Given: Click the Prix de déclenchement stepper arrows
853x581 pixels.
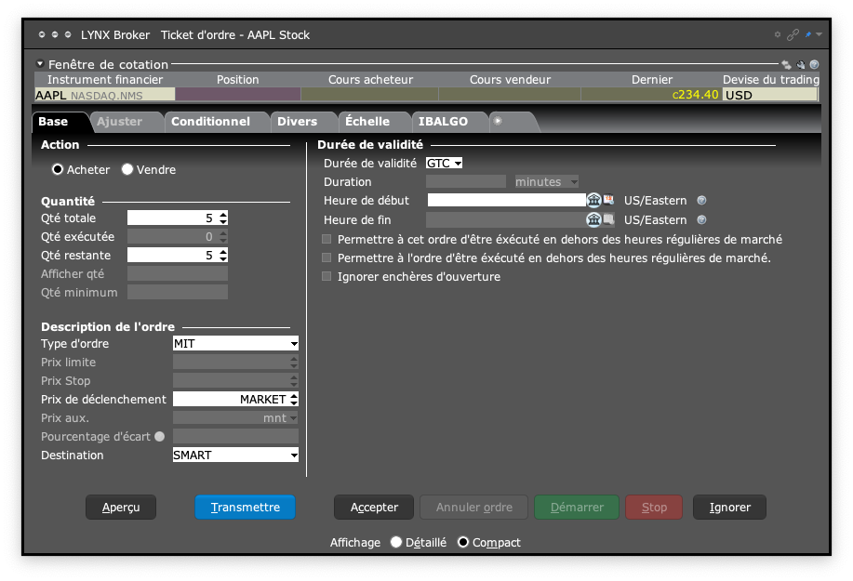Looking at the screenshot, I should [x=294, y=399].
